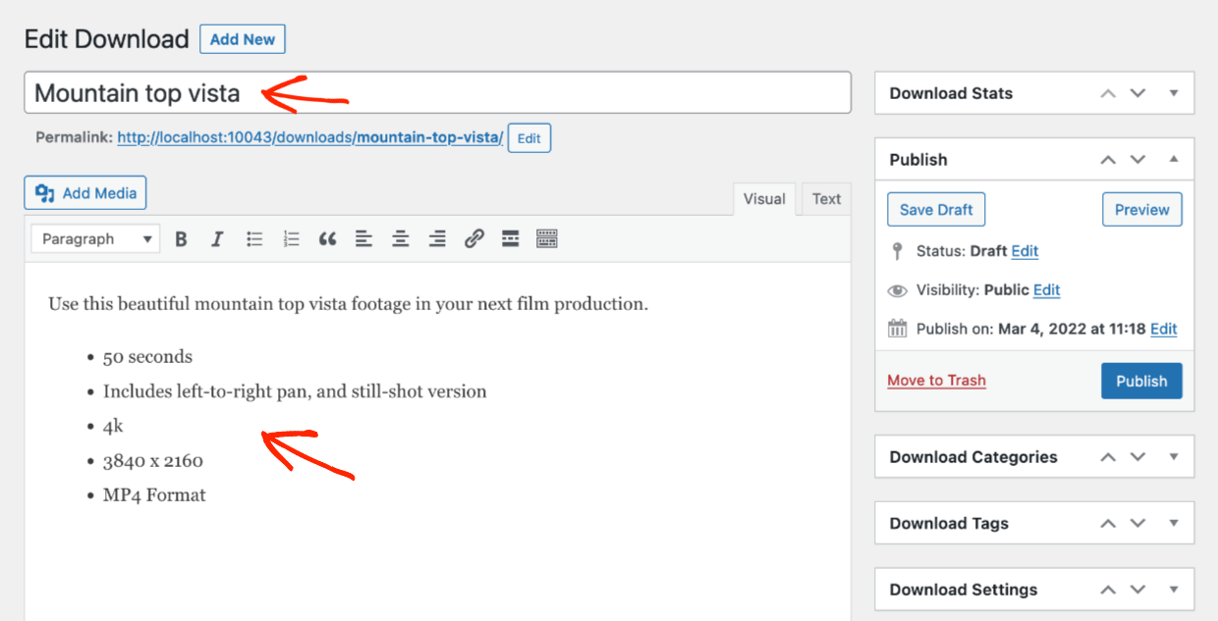Expand the Download Categories panel

pyautogui.click(x=1173, y=456)
